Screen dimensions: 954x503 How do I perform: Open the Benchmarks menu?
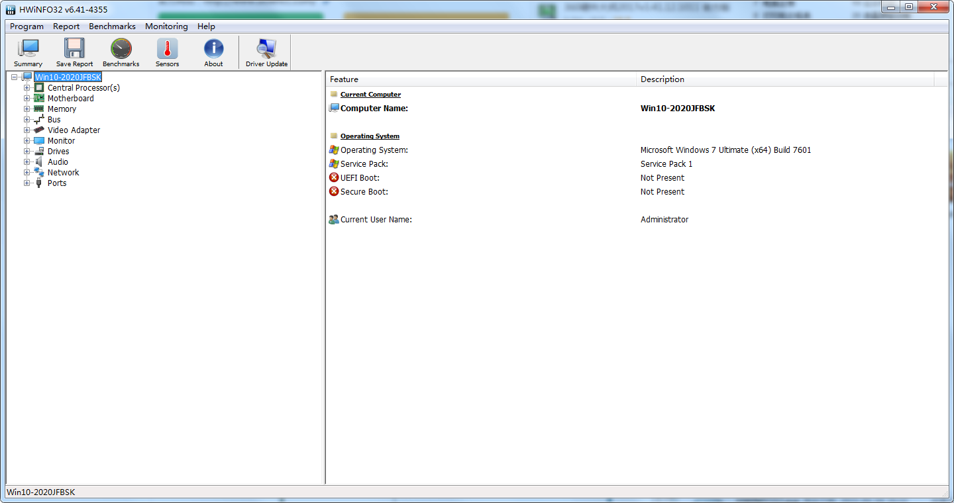(112, 26)
